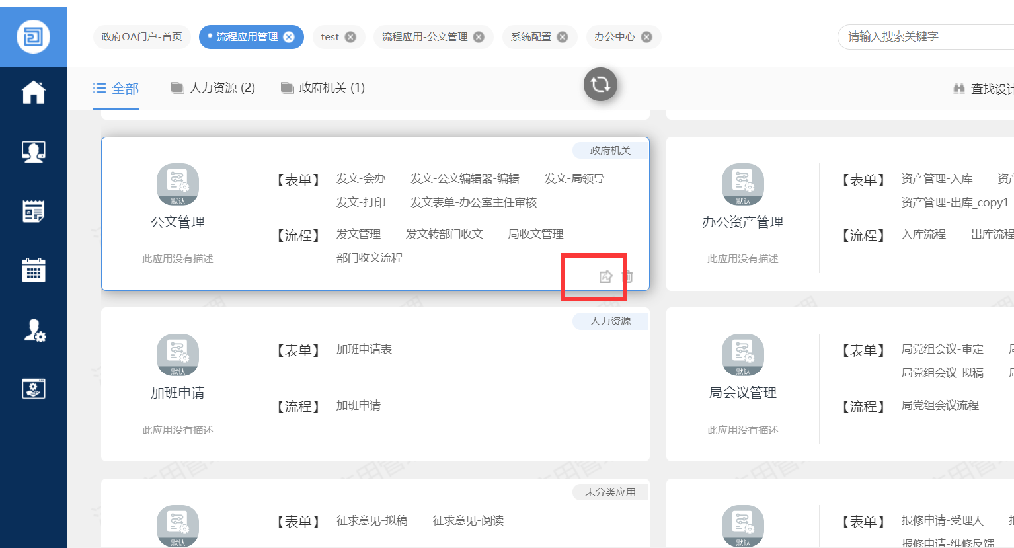Filter by 政府机关 (1) category
Image resolution: width=1014 pixels, height=548 pixels.
pyautogui.click(x=323, y=88)
